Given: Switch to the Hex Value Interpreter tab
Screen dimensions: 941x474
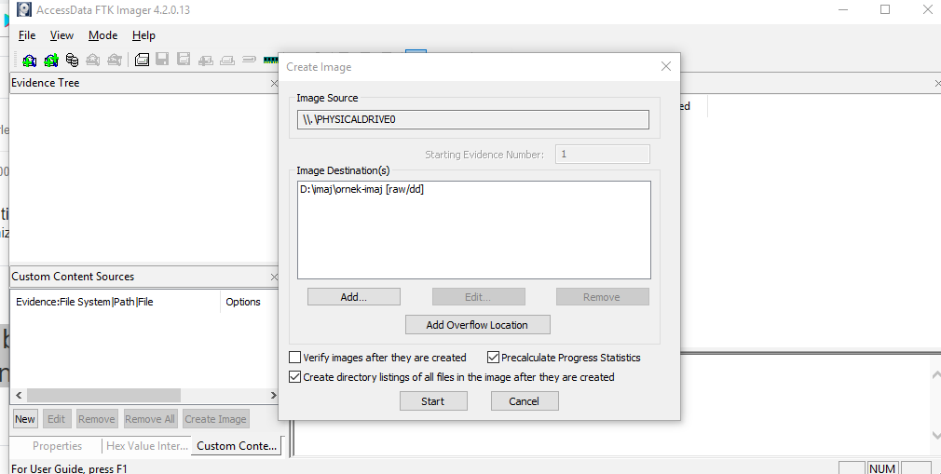Looking at the screenshot, I should 147,446.
